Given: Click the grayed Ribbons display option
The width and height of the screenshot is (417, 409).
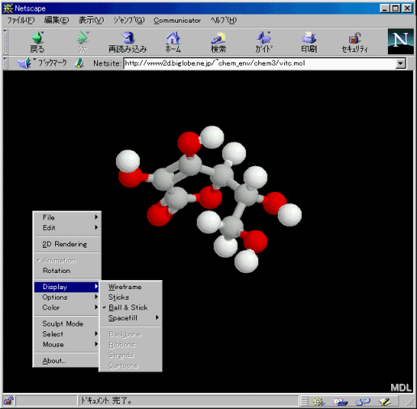Looking at the screenshot, I should click(x=131, y=344).
